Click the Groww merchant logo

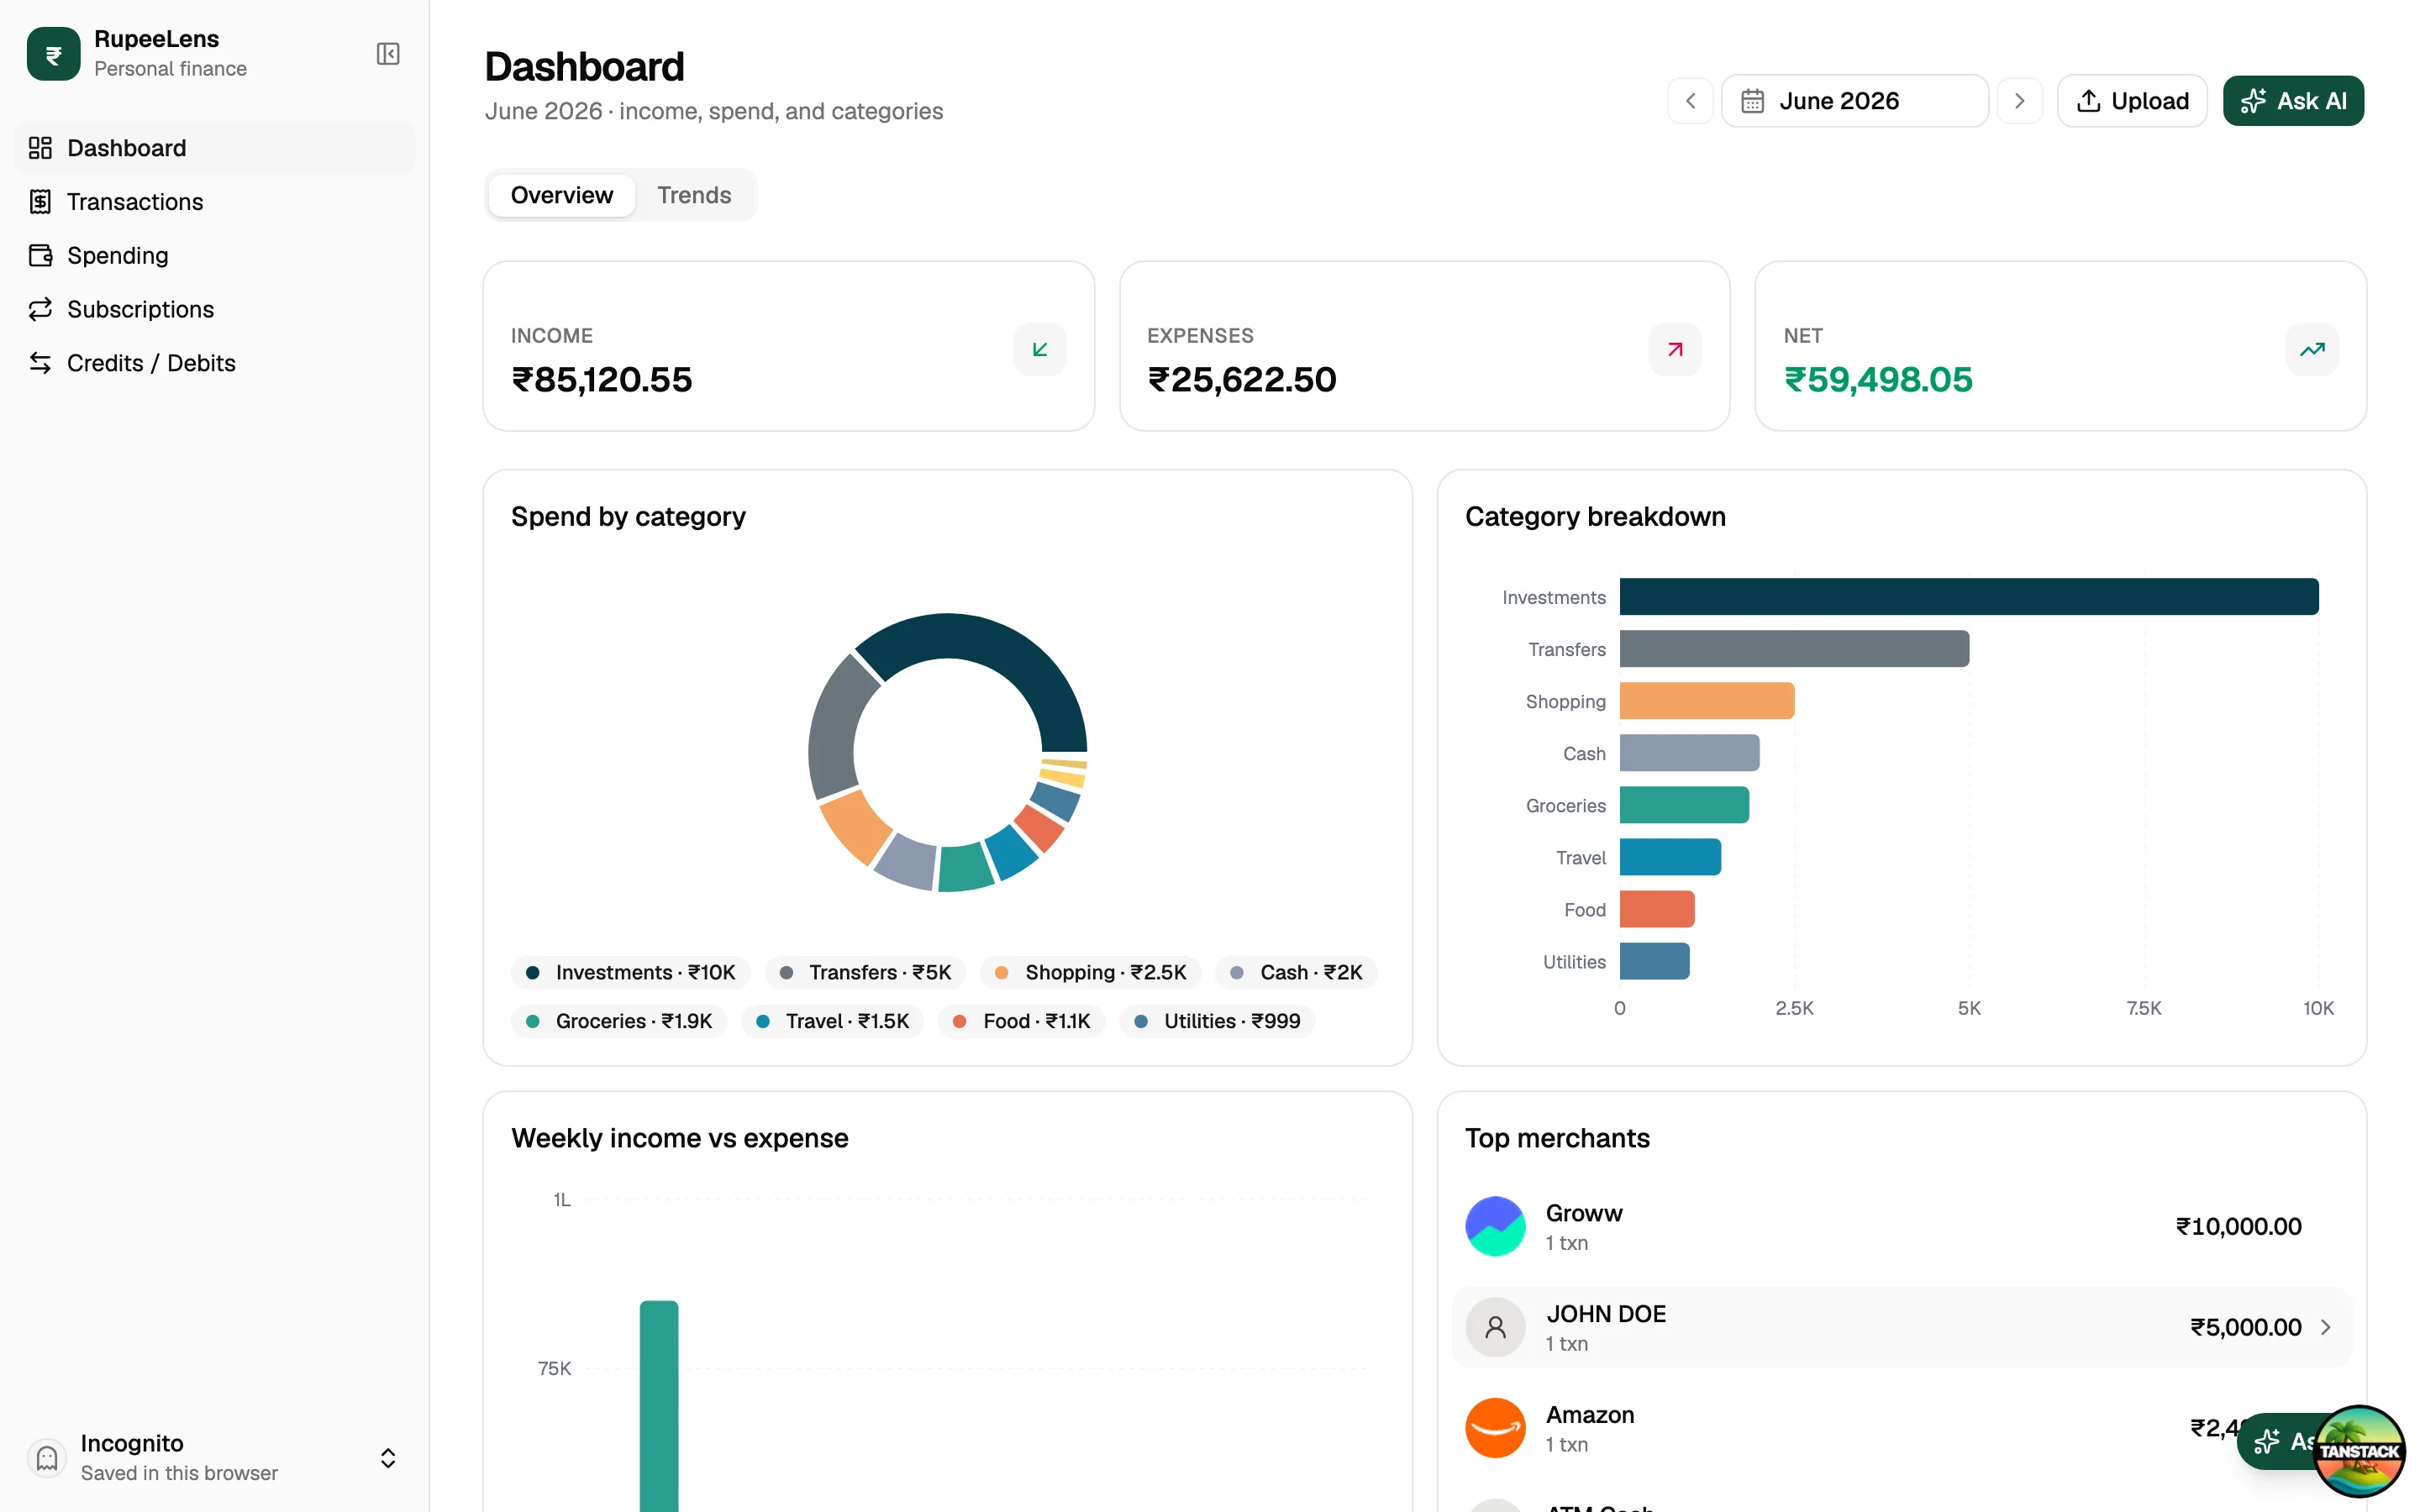coord(1495,1226)
